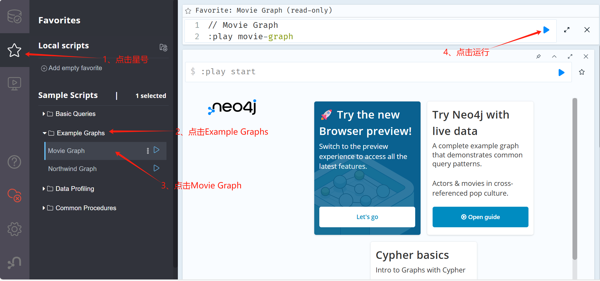This screenshot has height=281, width=600.
Task: Open Movie Graph three-dot options menu
Action: tap(148, 151)
